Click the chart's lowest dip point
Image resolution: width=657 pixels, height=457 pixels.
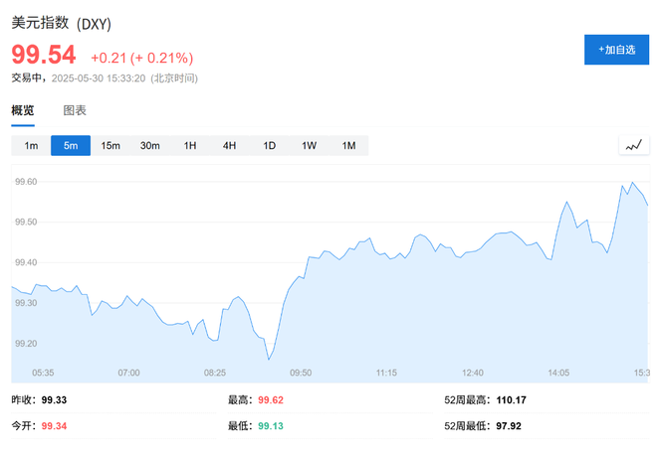[x=269, y=360]
